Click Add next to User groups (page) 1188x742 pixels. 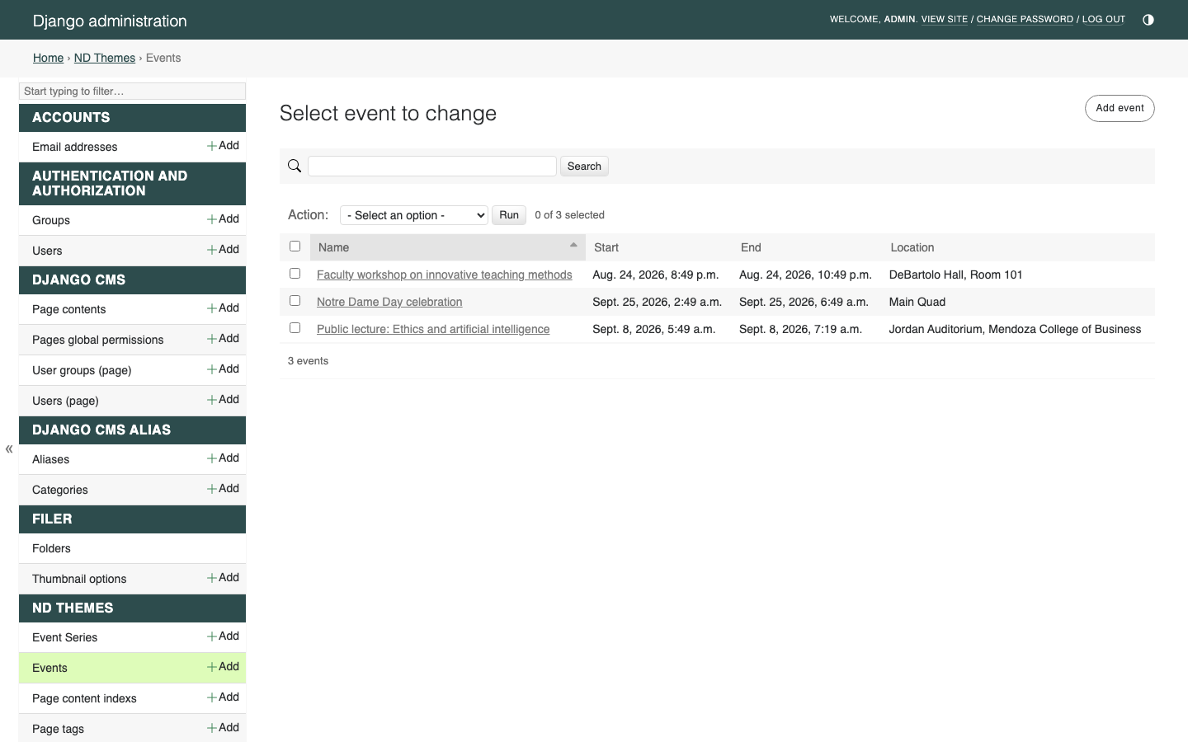coord(223,369)
